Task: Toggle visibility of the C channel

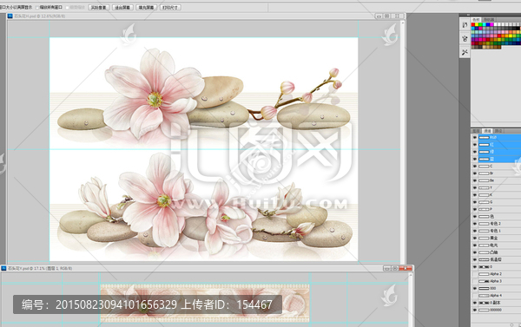Action: 474,167
